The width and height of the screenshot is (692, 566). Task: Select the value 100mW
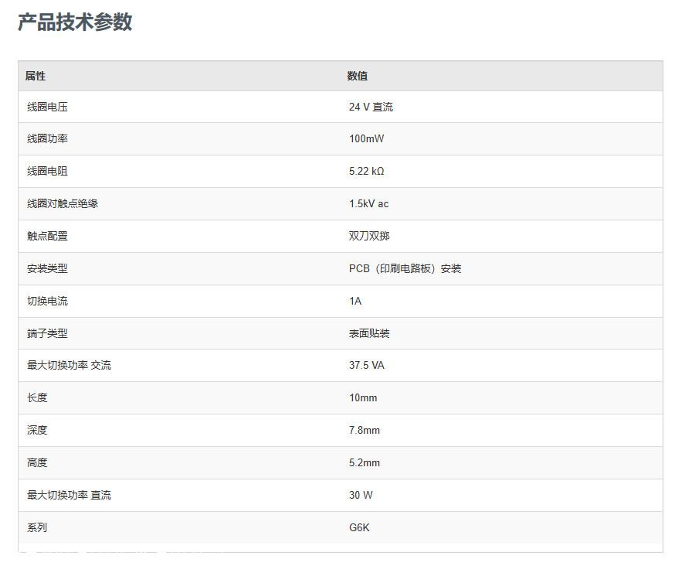tap(366, 138)
